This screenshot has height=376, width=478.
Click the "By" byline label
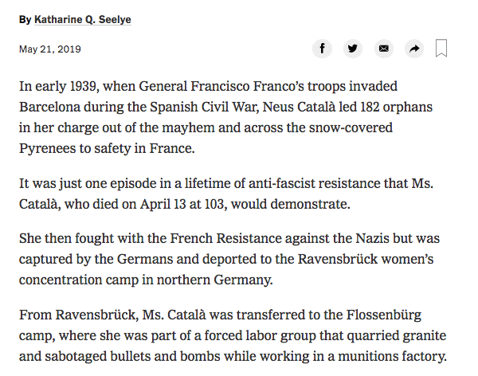point(25,19)
